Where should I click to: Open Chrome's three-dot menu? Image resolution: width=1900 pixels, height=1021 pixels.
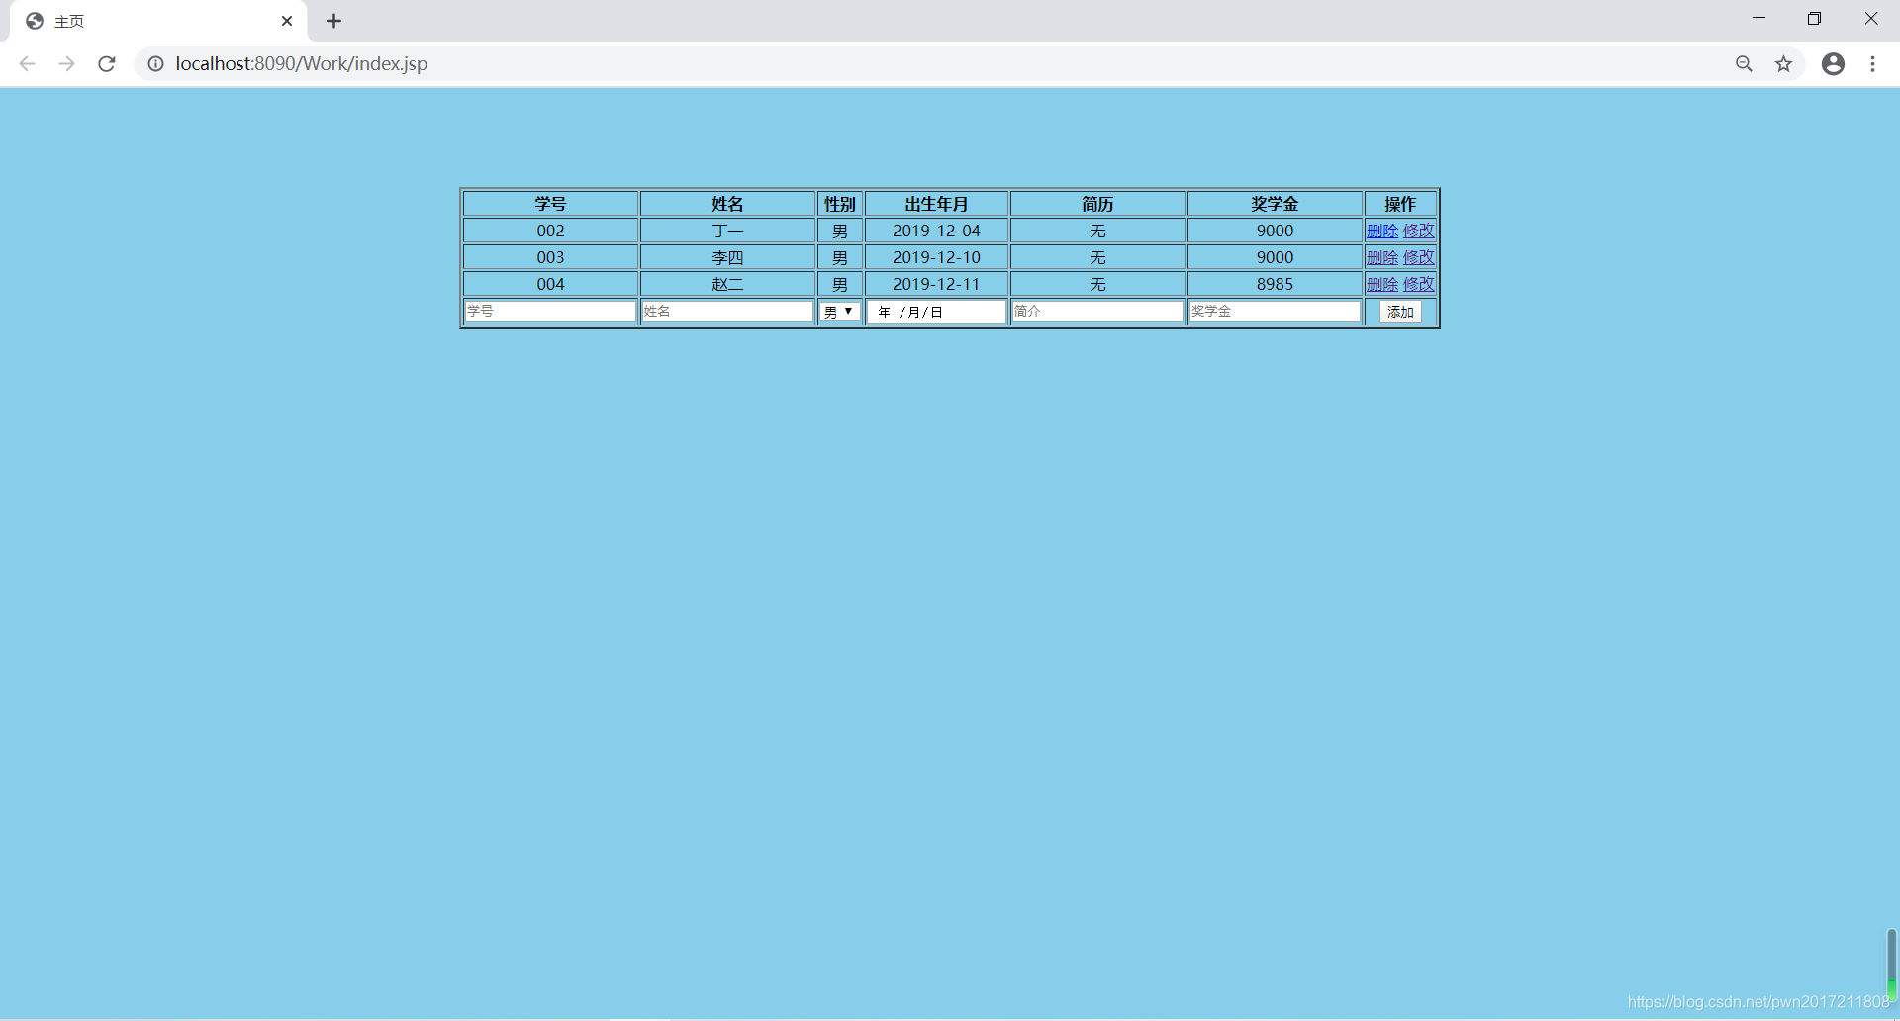pyautogui.click(x=1872, y=64)
